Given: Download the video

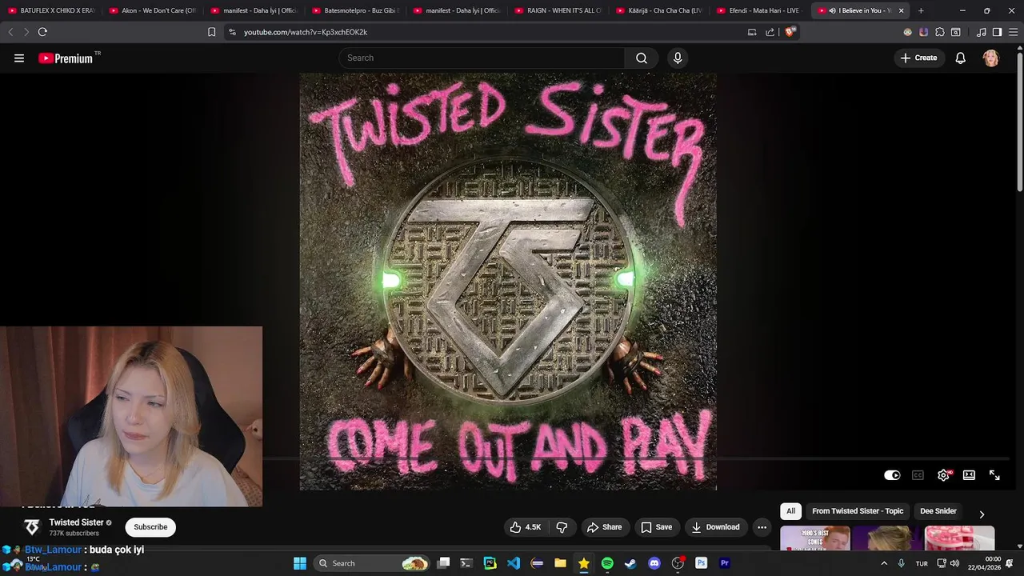Looking at the screenshot, I should coord(715,527).
